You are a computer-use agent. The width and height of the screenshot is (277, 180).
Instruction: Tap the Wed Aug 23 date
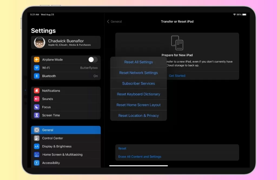click(x=47, y=15)
